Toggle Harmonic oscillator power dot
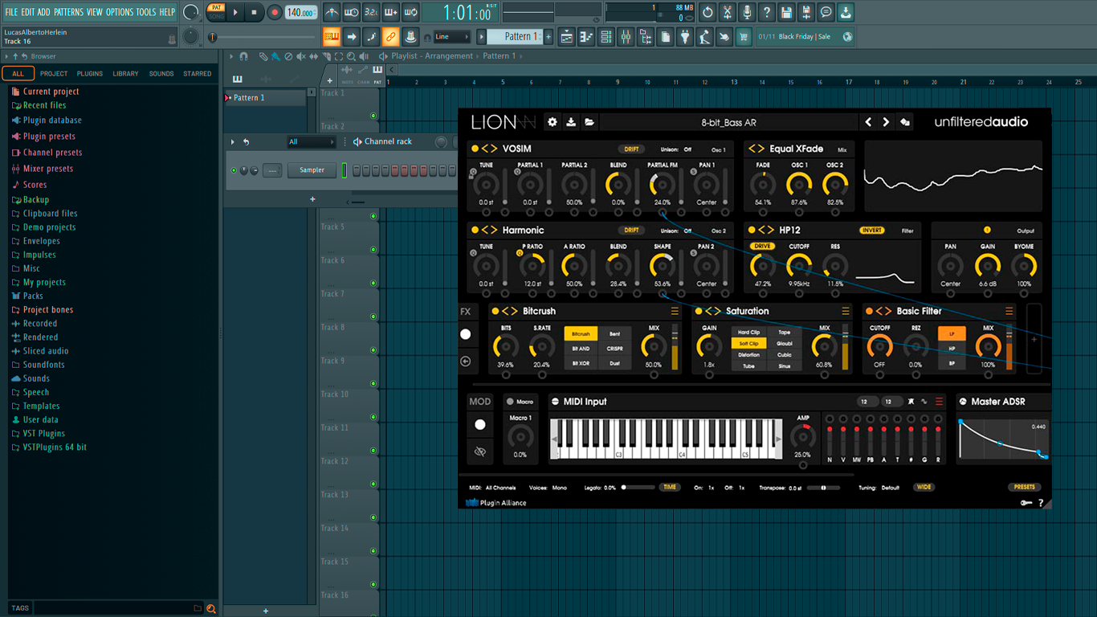The width and height of the screenshot is (1097, 617). tap(475, 231)
